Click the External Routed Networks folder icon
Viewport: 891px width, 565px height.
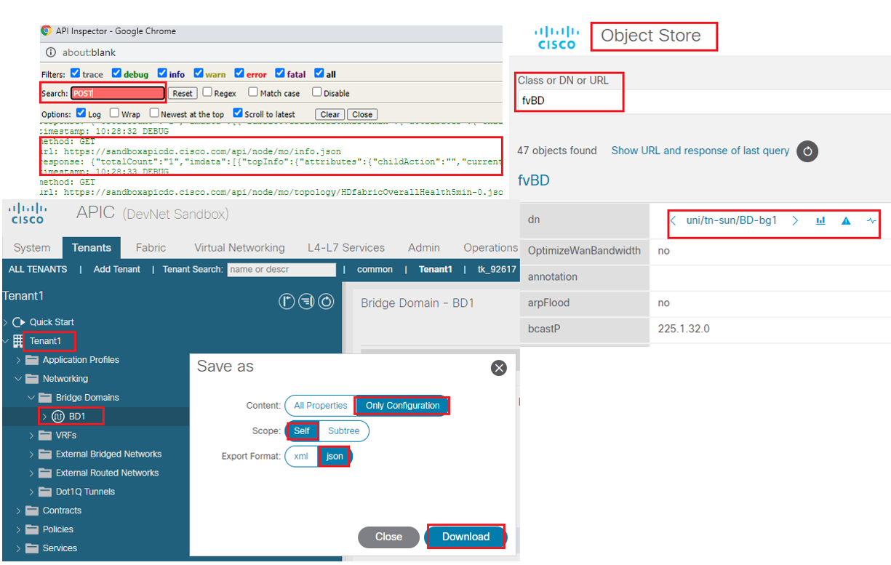point(45,473)
